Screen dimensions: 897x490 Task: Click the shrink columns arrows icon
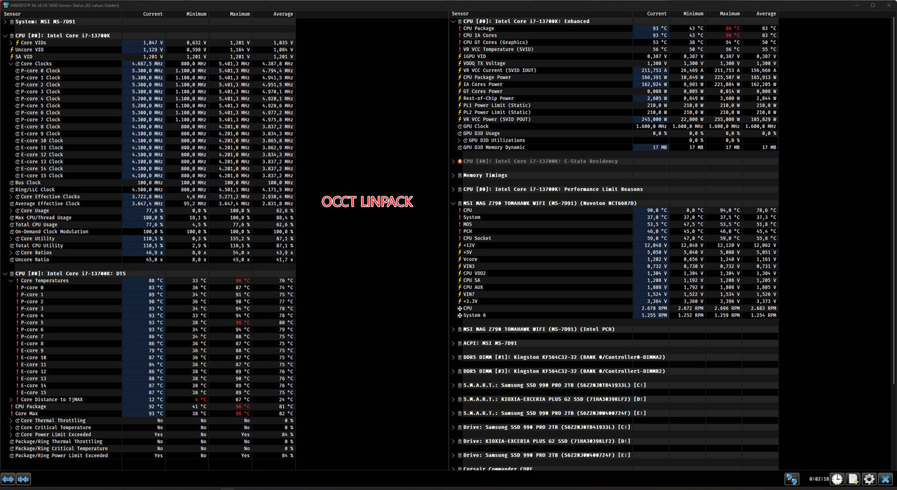coord(23,479)
